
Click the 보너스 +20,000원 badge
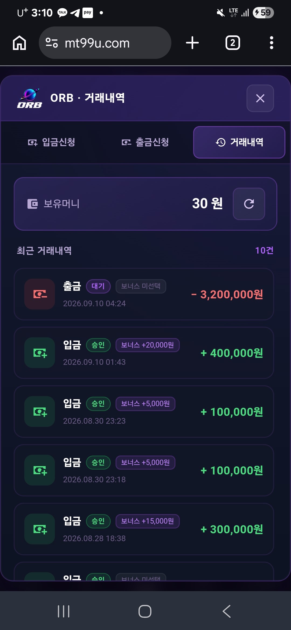click(147, 345)
